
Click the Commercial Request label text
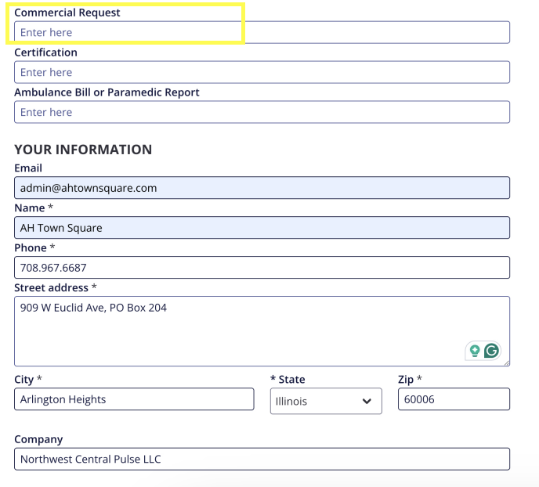[x=67, y=13]
